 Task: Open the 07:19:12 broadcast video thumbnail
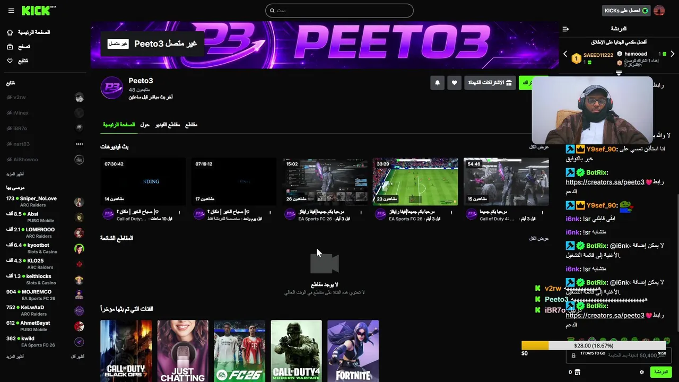234,181
